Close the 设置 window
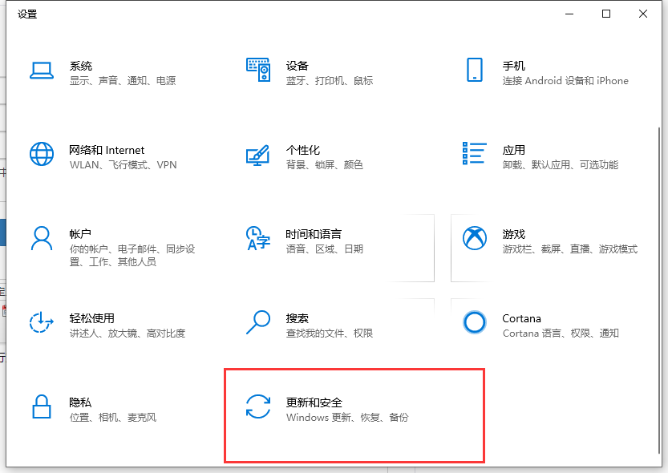This screenshot has height=473, width=668. (x=643, y=14)
